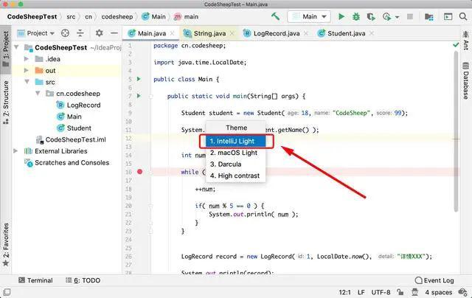472x298 pixels.
Task: Click the Build project hammer icon
Action: (x=275, y=16)
